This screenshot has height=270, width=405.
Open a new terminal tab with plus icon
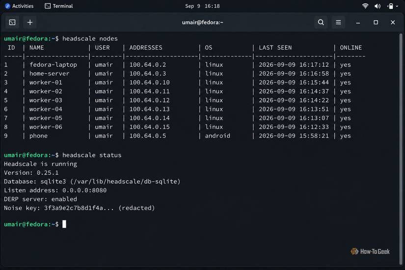[x=30, y=23]
